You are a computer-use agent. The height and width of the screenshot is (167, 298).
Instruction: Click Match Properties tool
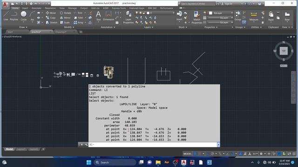click(196, 17)
